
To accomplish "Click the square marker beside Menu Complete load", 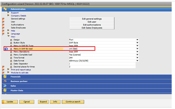I will point(11,55).
